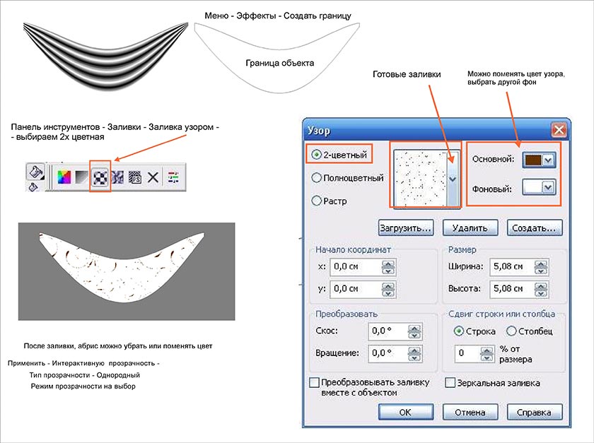Enable the Зеркальная заливка checkbox
Screen dimensions: 594x443
(450, 383)
